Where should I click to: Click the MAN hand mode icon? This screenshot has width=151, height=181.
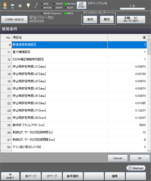pyautogui.click(x=5, y=6)
